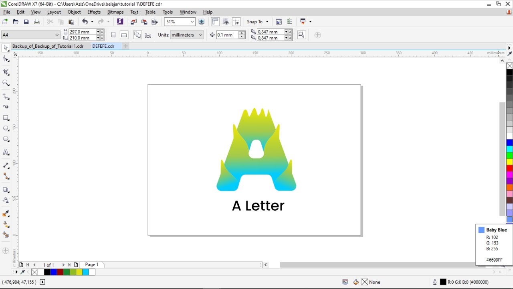Switch to DEFEFE.cdr document tab
This screenshot has width=513, height=289.
tap(103, 46)
